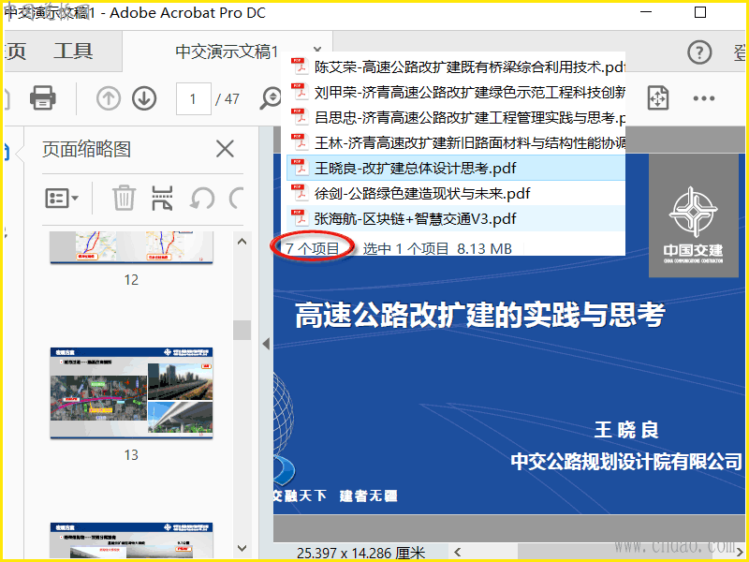The width and height of the screenshot is (749, 562).
Task: Go to previous page with up arrow
Action: [x=109, y=98]
